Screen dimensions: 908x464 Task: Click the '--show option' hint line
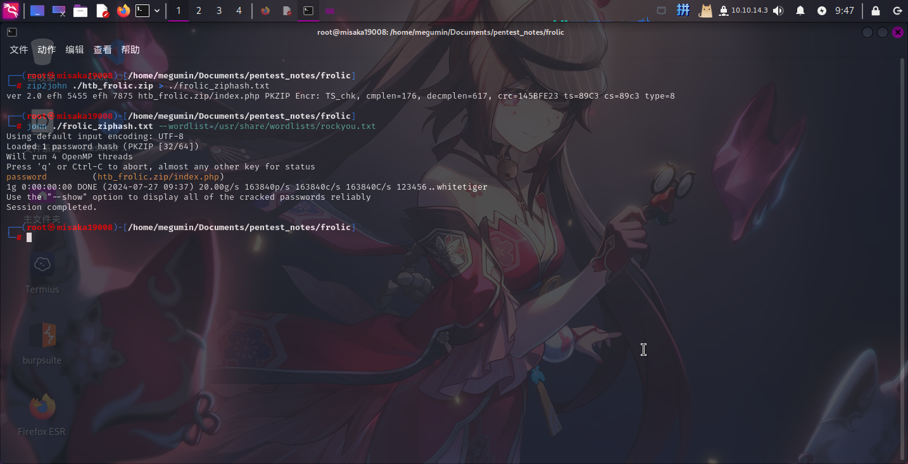(189, 197)
